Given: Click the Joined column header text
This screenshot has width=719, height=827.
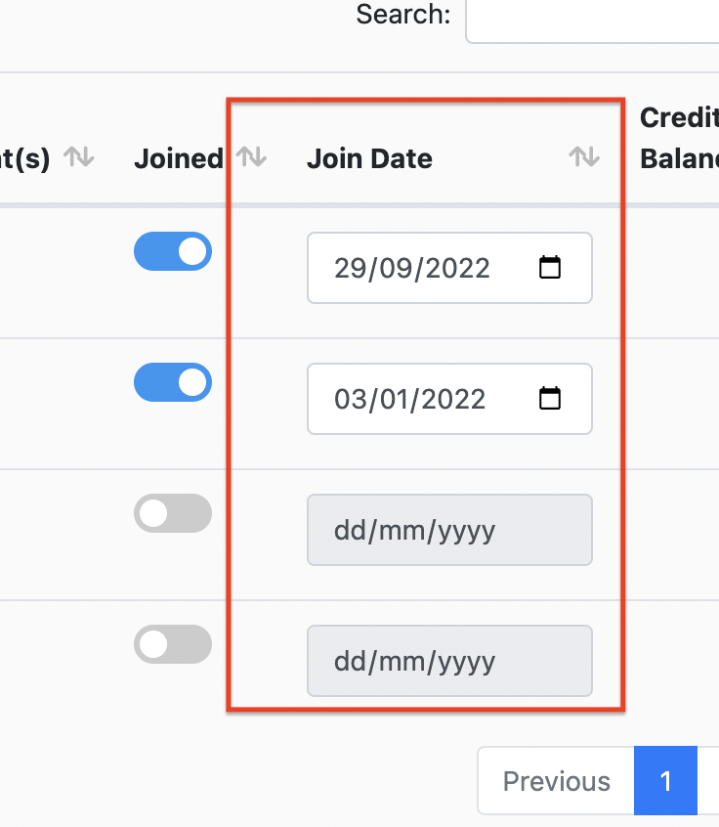Looking at the screenshot, I should pos(178,158).
